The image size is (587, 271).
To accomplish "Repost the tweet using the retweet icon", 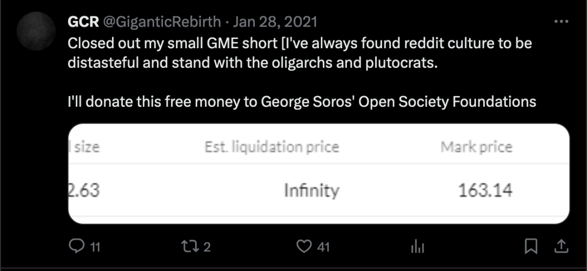I will tap(191, 247).
